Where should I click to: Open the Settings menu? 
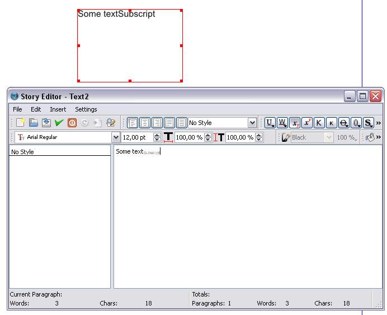pyautogui.click(x=86, y=109)
